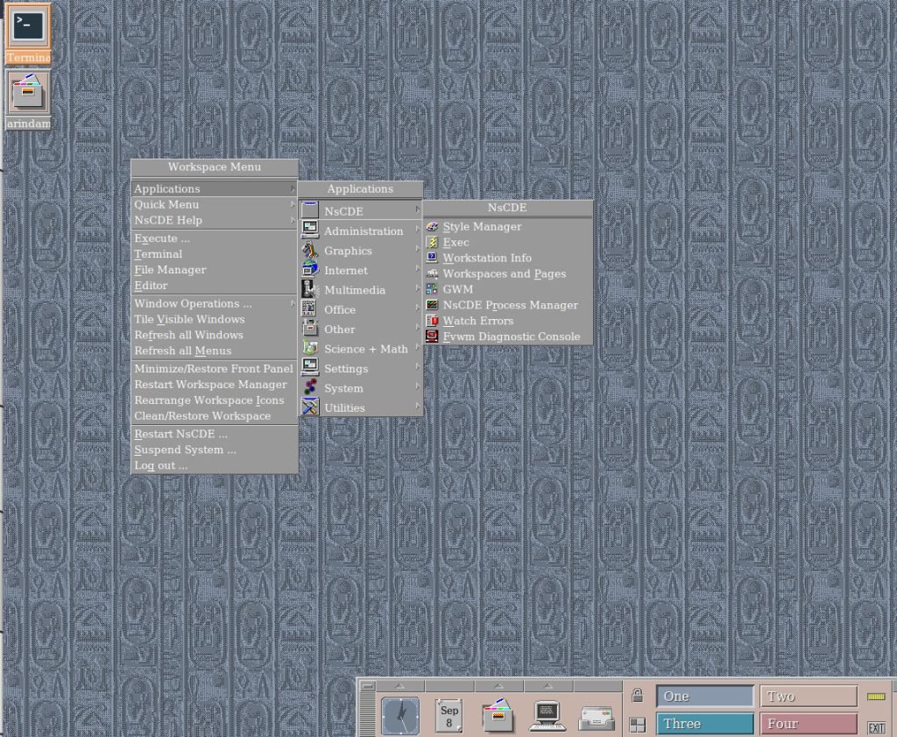Click the lock screen padlock icon
This screenshot has width=897, height=737.
[x=638, y=696]
